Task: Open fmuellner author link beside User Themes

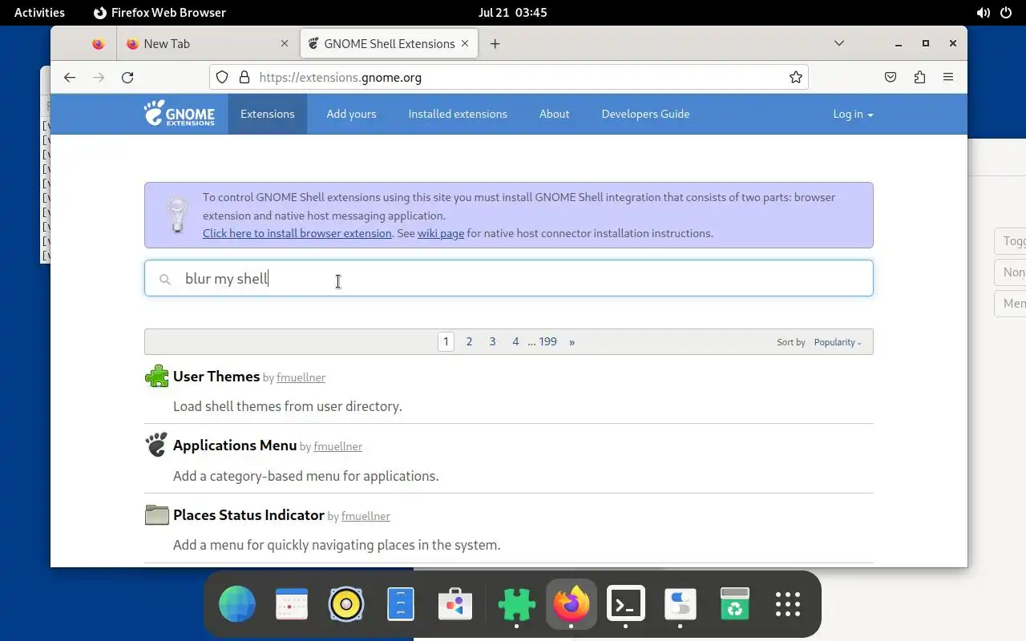Action: click(x=301, y=377)
